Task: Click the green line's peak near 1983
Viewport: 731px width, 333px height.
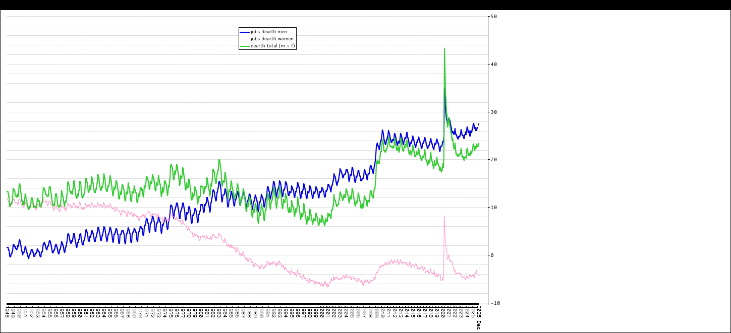Action: 219,160
